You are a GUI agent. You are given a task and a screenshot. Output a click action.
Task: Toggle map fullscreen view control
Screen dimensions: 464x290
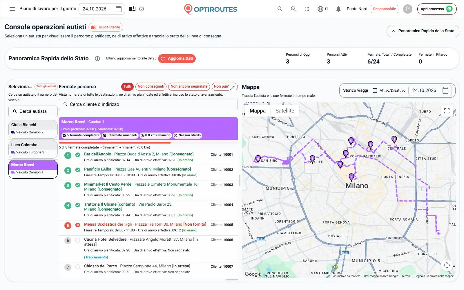click(x=447, y=111)
